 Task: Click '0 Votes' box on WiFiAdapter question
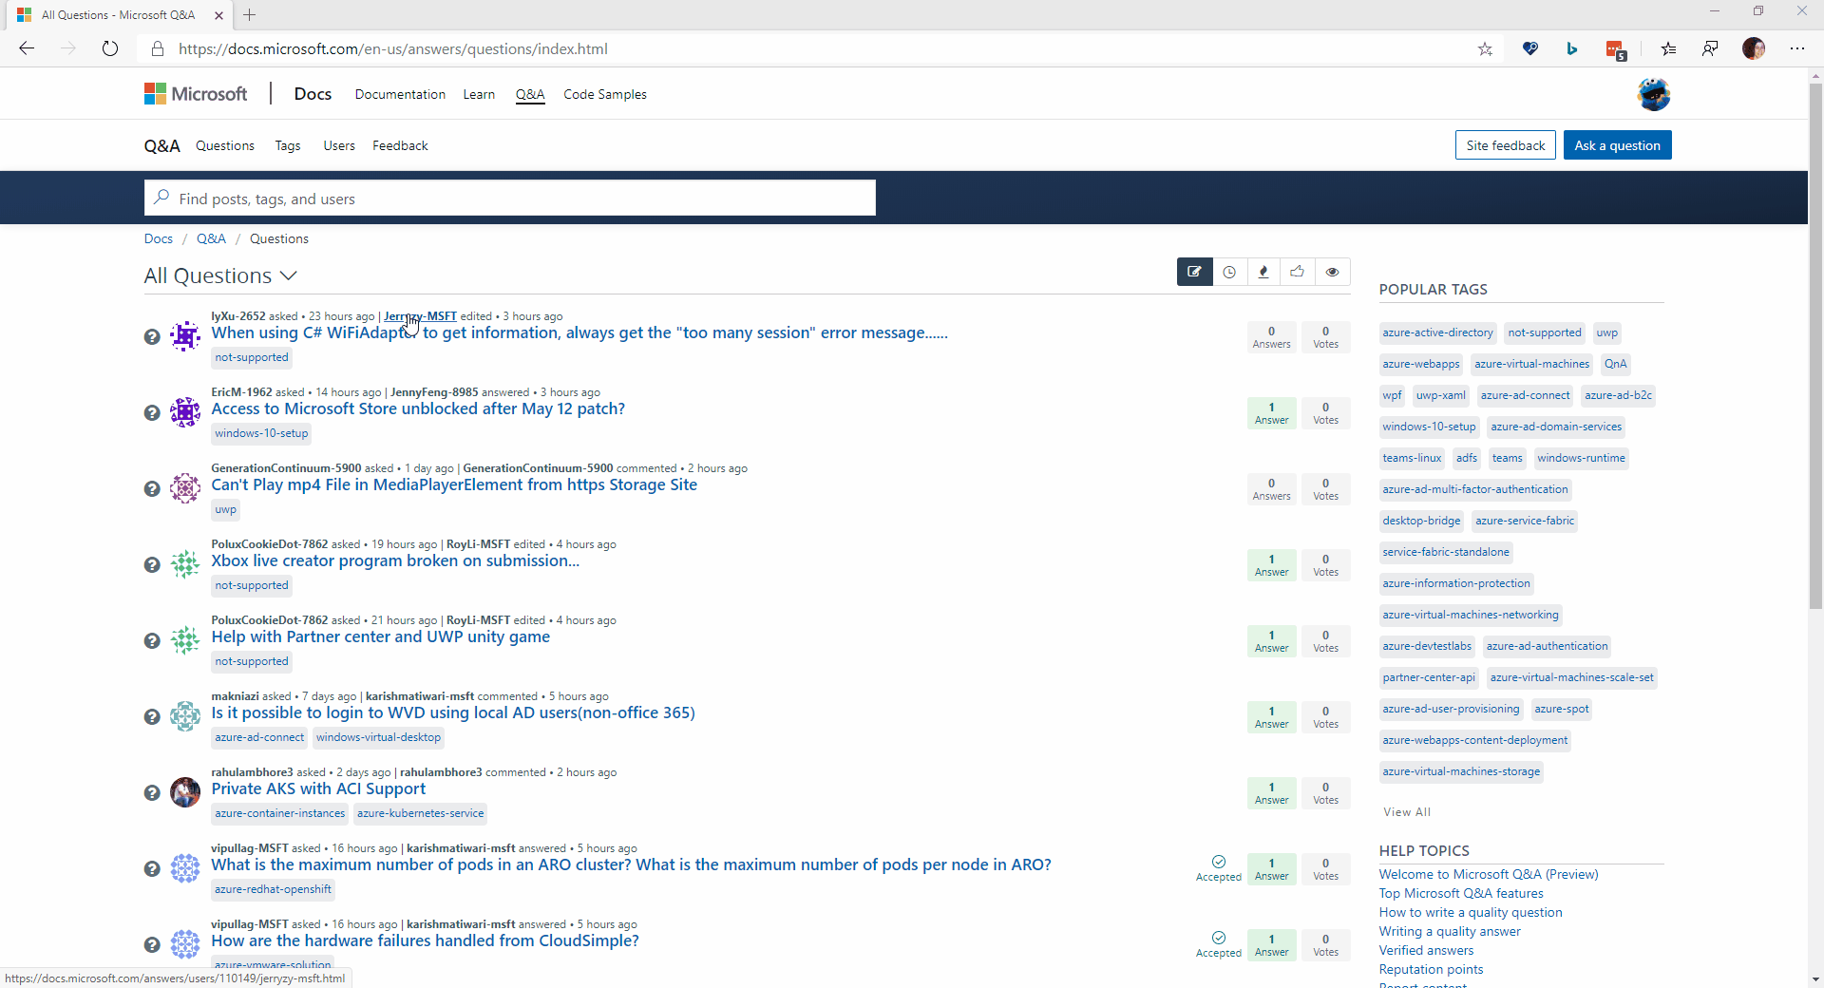(1325, 337)
